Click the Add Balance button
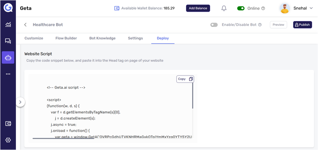 click(x=198, y=8)
